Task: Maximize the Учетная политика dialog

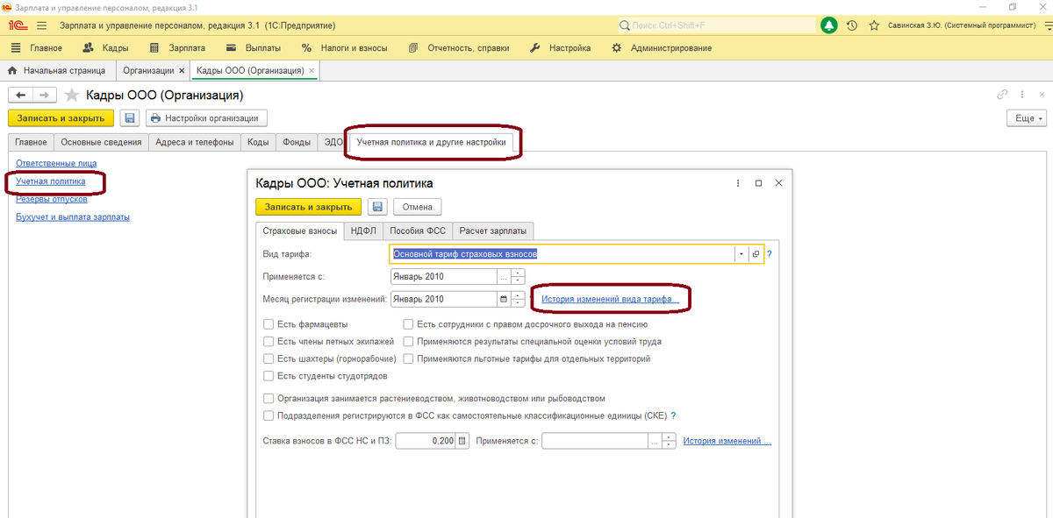Action: [758, 183]
